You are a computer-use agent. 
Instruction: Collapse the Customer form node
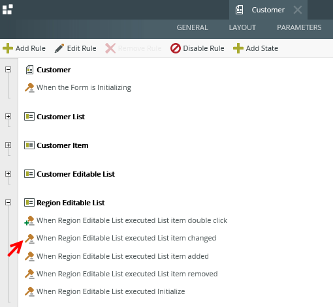[8, 70]
